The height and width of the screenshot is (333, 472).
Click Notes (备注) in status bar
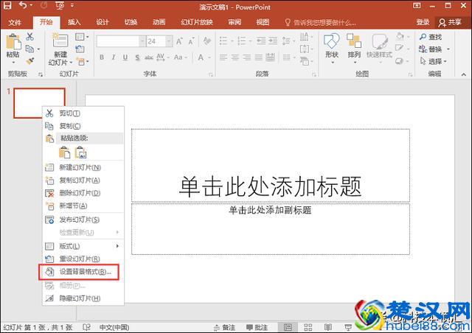224,327
